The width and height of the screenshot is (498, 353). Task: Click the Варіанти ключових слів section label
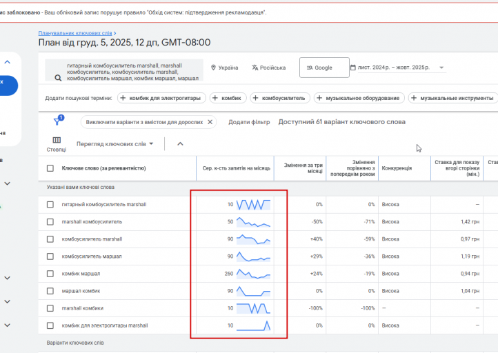pyautogui.click(x=75, y=343)
